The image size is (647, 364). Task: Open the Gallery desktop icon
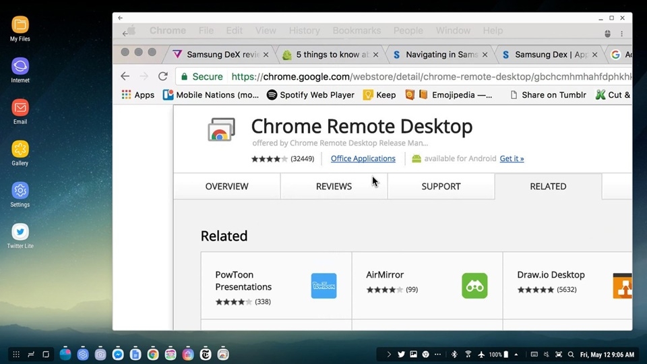pos(20,153)
